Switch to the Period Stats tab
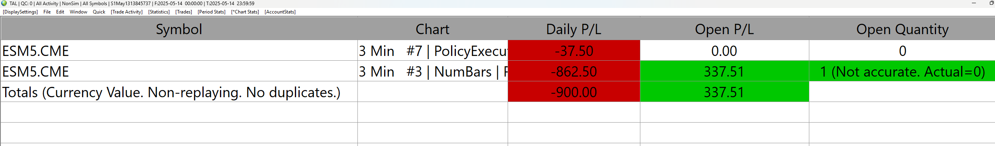The width and height of the screenshot is (995, 146). point(212,12)
